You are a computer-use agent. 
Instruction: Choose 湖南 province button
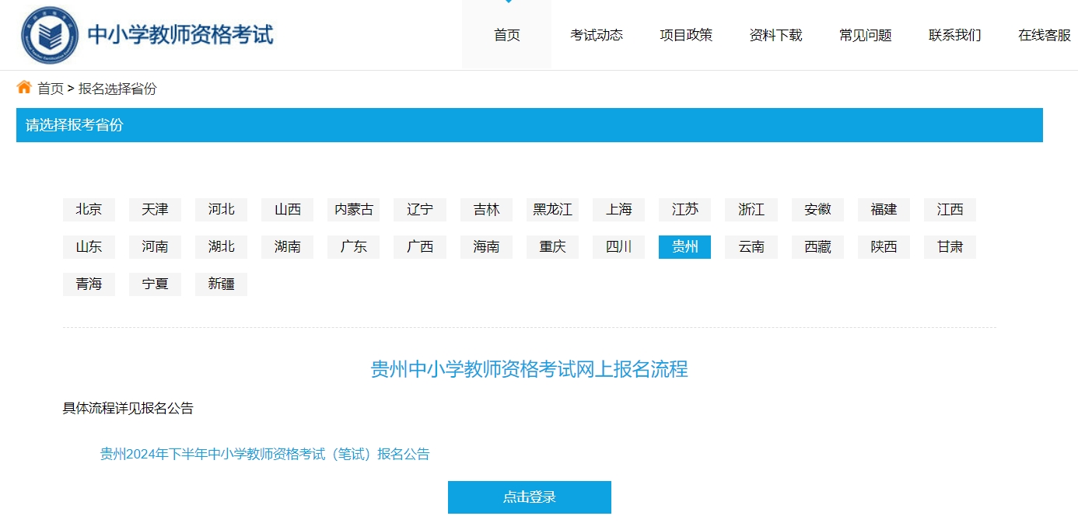pyautogui.click(x=287, y=247)
